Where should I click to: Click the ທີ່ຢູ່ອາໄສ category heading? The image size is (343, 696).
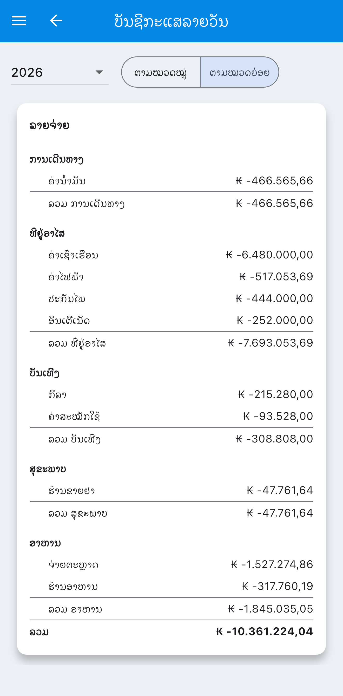pos(47,233)
